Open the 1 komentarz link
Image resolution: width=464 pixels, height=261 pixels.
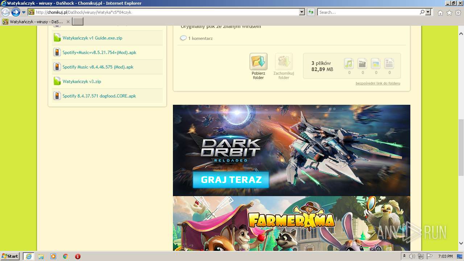[200, 38]
